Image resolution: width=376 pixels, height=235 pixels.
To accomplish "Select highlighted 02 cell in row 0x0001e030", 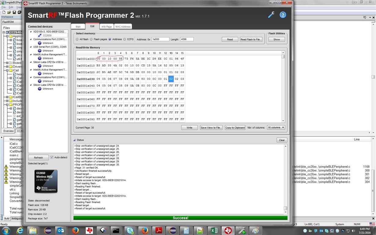I will coord(171,79).
